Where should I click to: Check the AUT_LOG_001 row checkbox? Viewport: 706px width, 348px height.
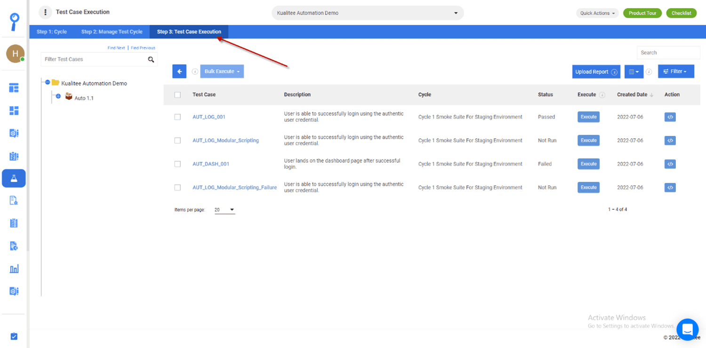[177, 117]
